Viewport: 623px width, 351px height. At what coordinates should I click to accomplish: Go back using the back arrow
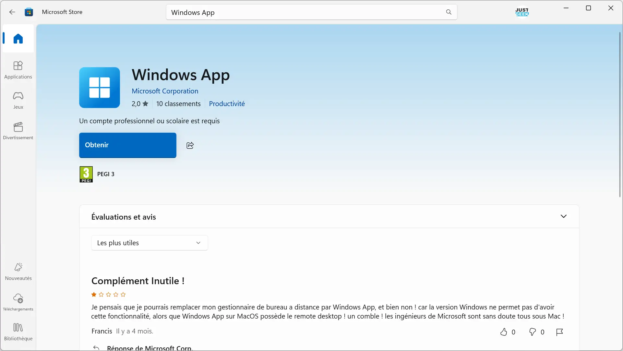point(12,12)
